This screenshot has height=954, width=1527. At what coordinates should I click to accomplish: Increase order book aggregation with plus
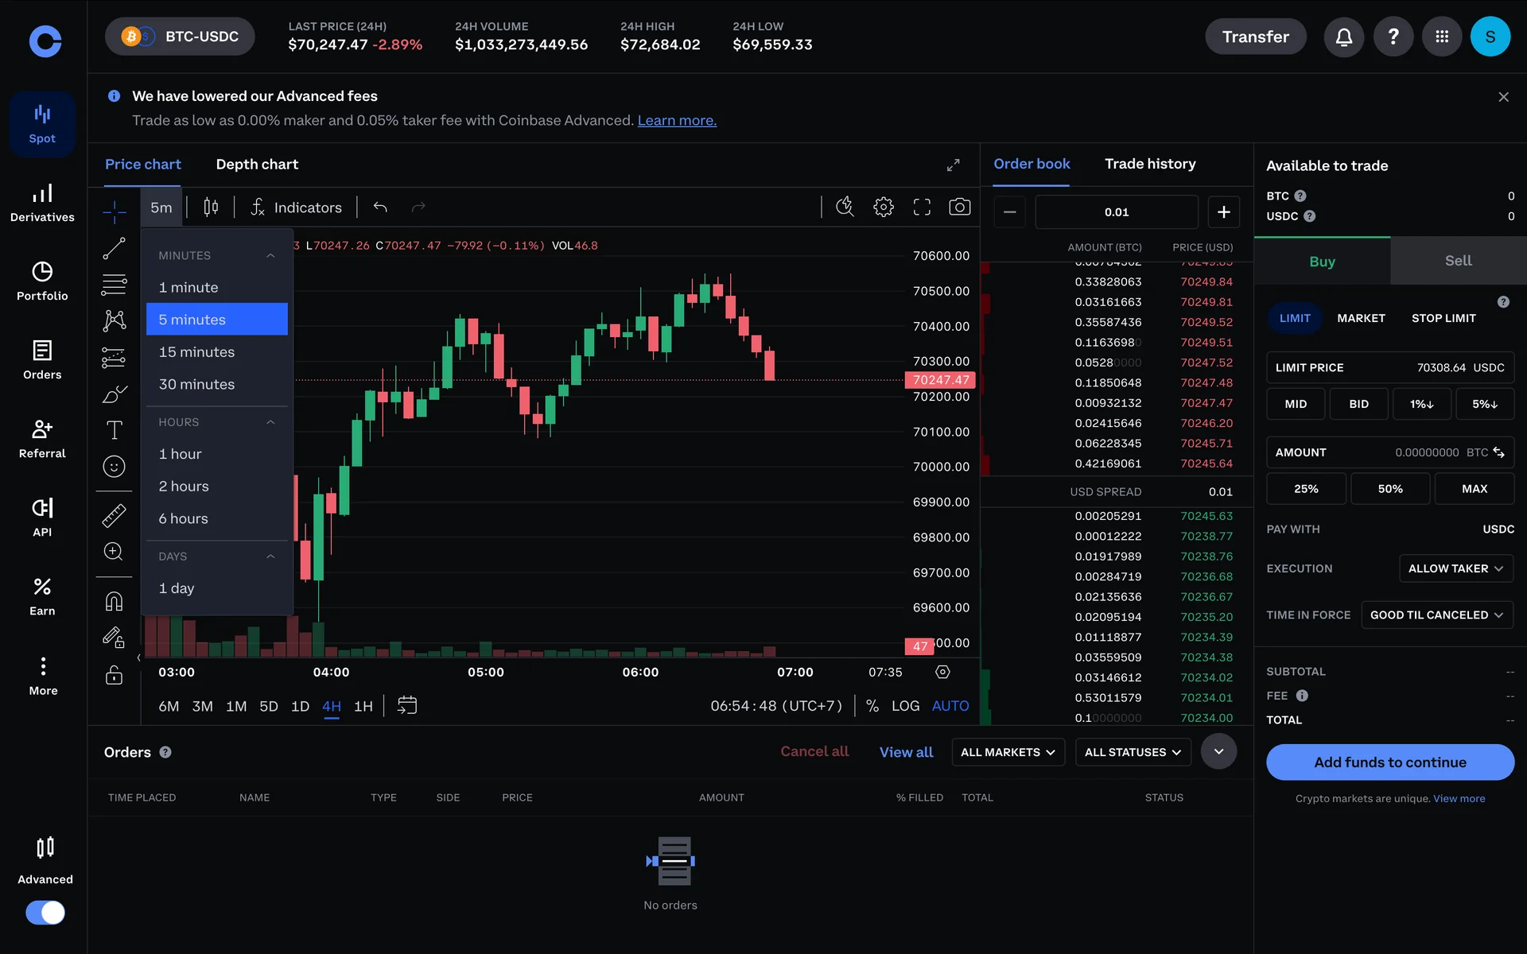[x=1223, y=211]
